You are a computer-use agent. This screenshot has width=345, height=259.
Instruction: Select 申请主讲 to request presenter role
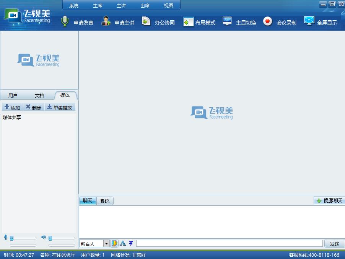pos(105,21)
